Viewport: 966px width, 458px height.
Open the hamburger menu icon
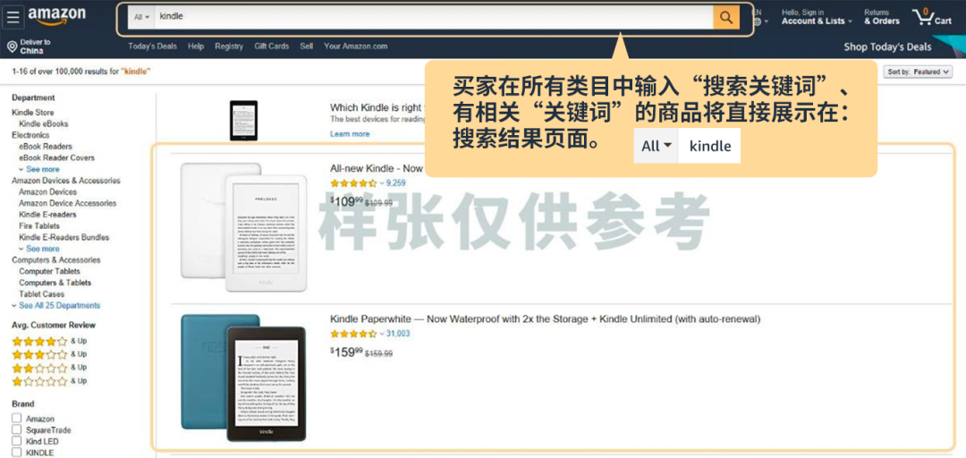point(13,17)
